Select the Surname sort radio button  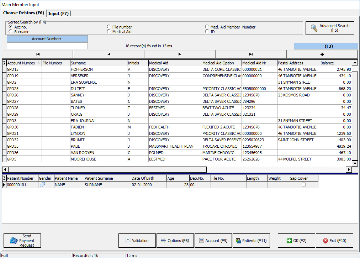pyautogui.click(x=11, y=32)
